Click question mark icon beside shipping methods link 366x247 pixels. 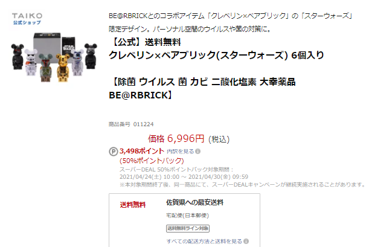click(x=246, y=241)
